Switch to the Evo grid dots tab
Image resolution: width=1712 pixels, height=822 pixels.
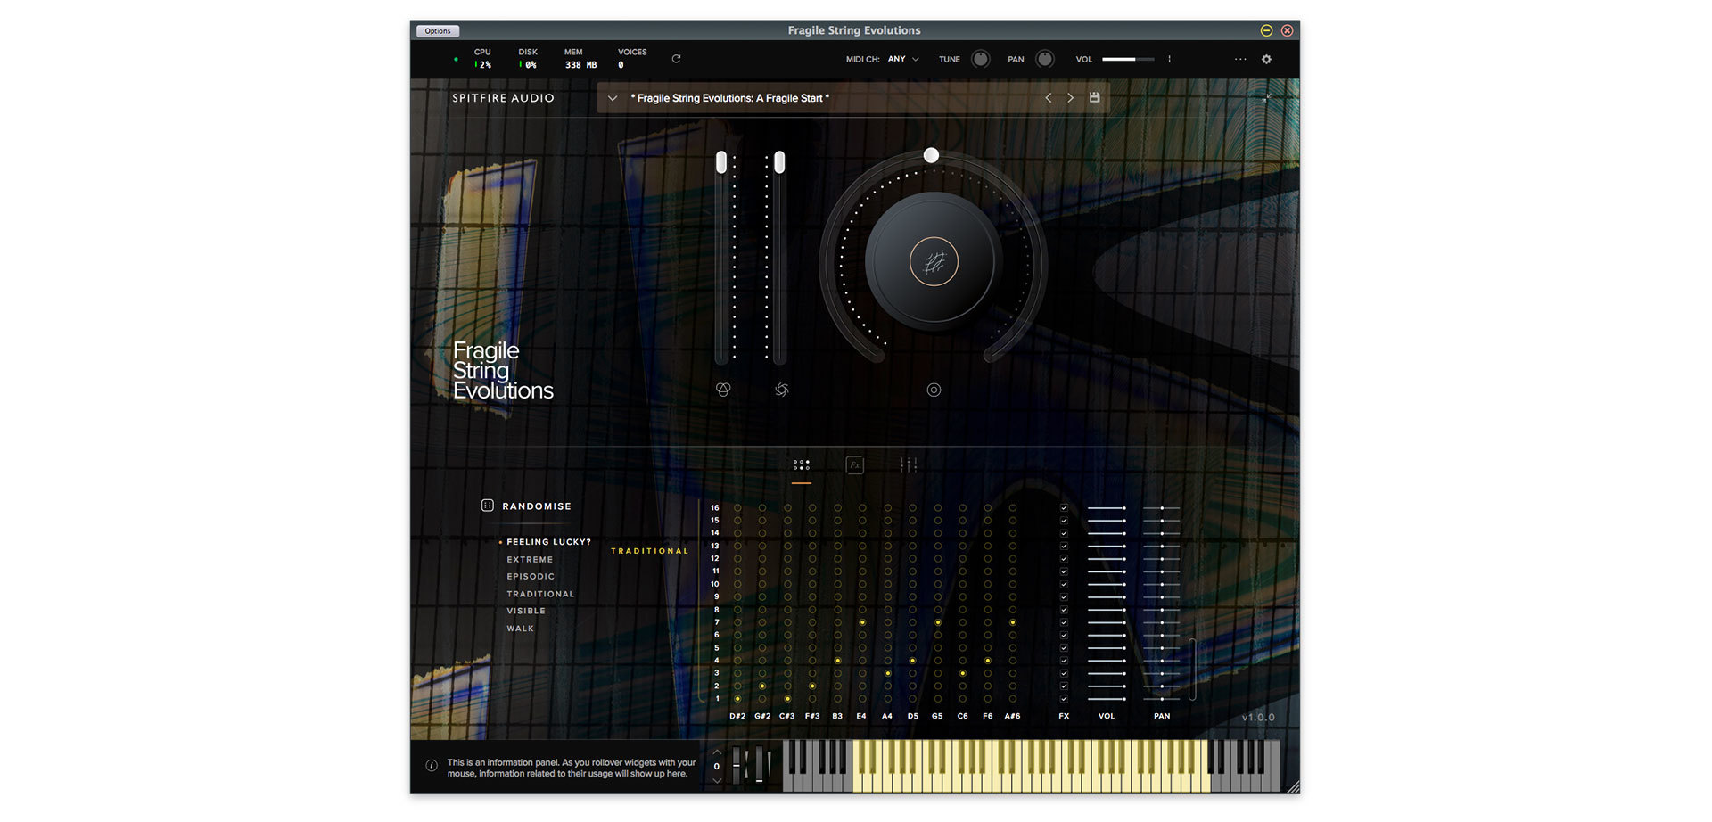(802, 465)
